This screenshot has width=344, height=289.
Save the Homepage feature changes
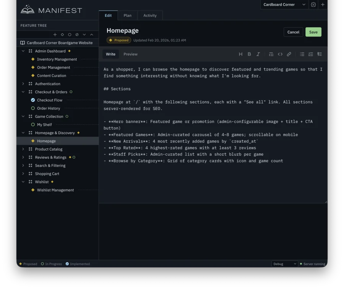(x=313, y=32)
